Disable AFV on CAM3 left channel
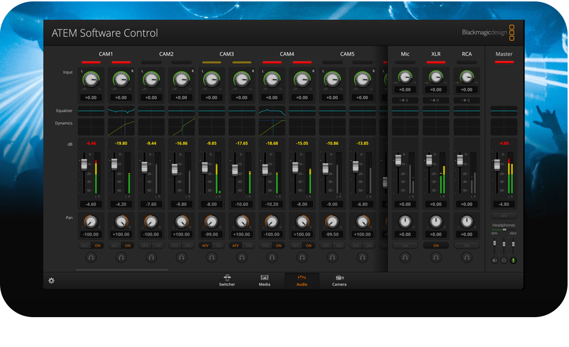This screenshot has height=347, width=569. pos(205,246)
